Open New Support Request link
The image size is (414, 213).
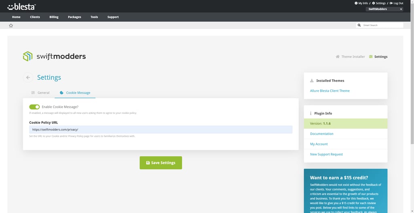pyautogui.click(x=326, y=154)
